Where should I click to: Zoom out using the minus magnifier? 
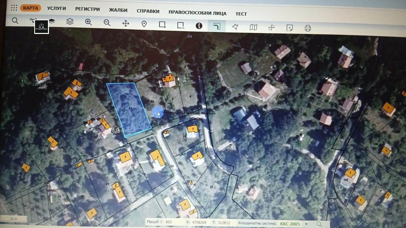(107, 23)
